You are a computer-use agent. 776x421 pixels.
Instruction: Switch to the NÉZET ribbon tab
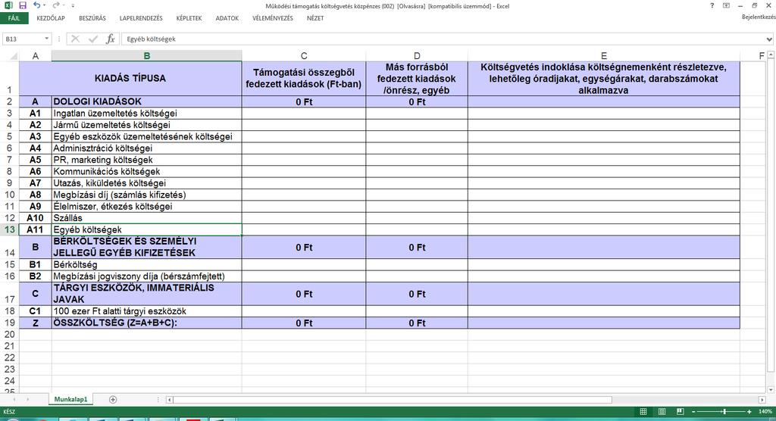(315, 18)
